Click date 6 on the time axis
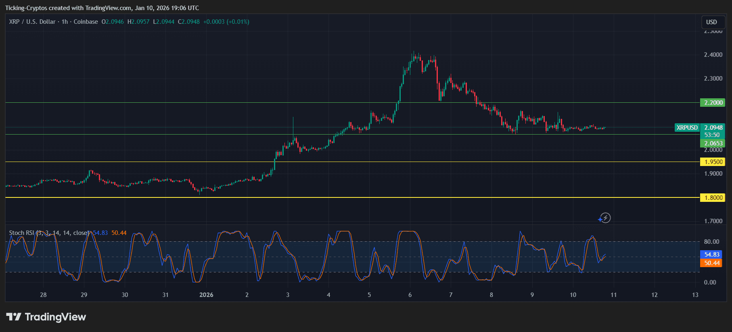732x332 pixels. (410, 295)
